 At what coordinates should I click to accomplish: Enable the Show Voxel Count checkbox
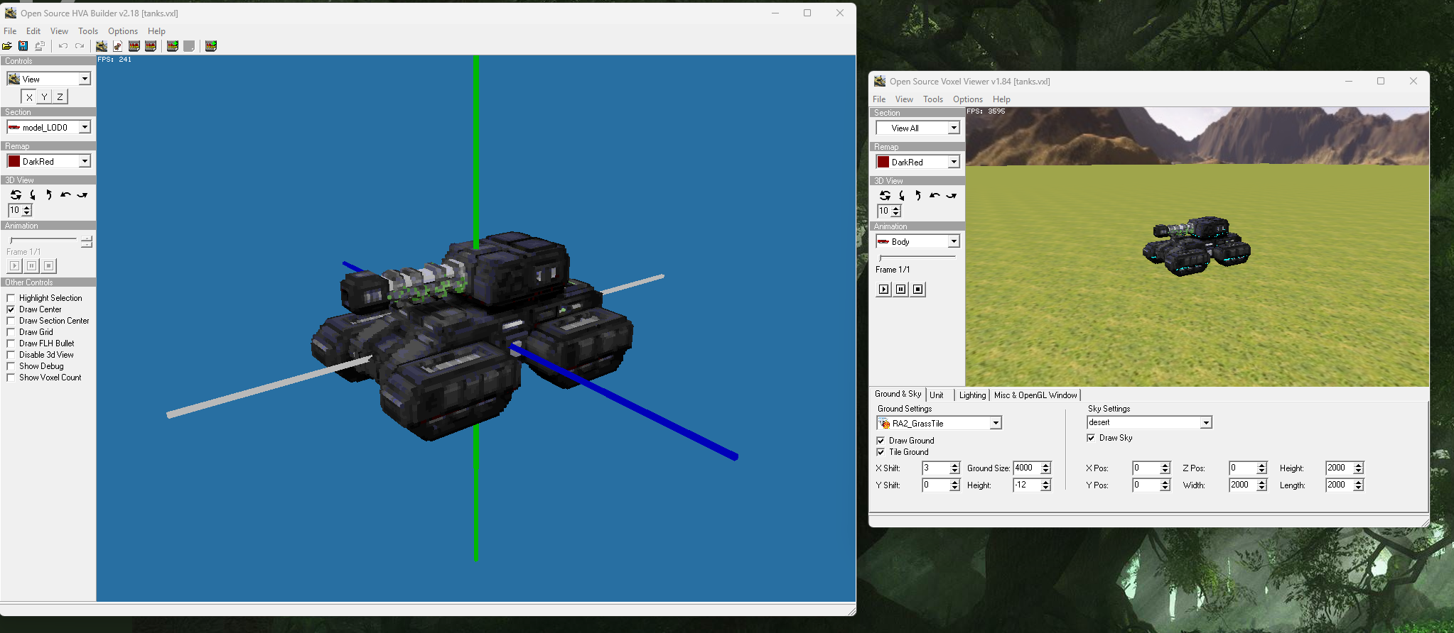tap(11, 378)
